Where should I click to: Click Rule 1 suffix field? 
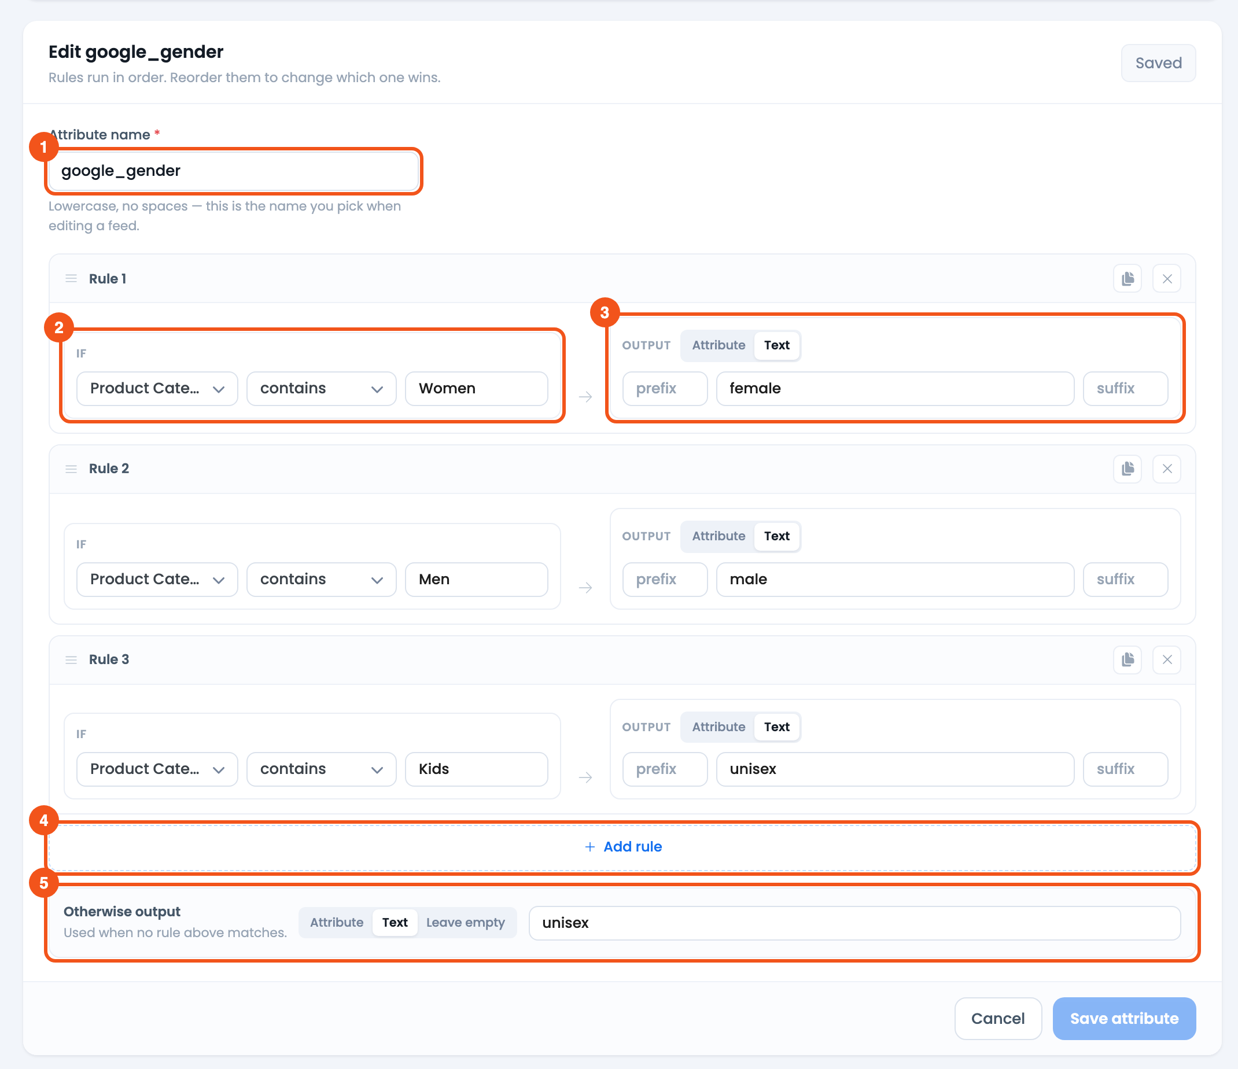[1126, 388]
